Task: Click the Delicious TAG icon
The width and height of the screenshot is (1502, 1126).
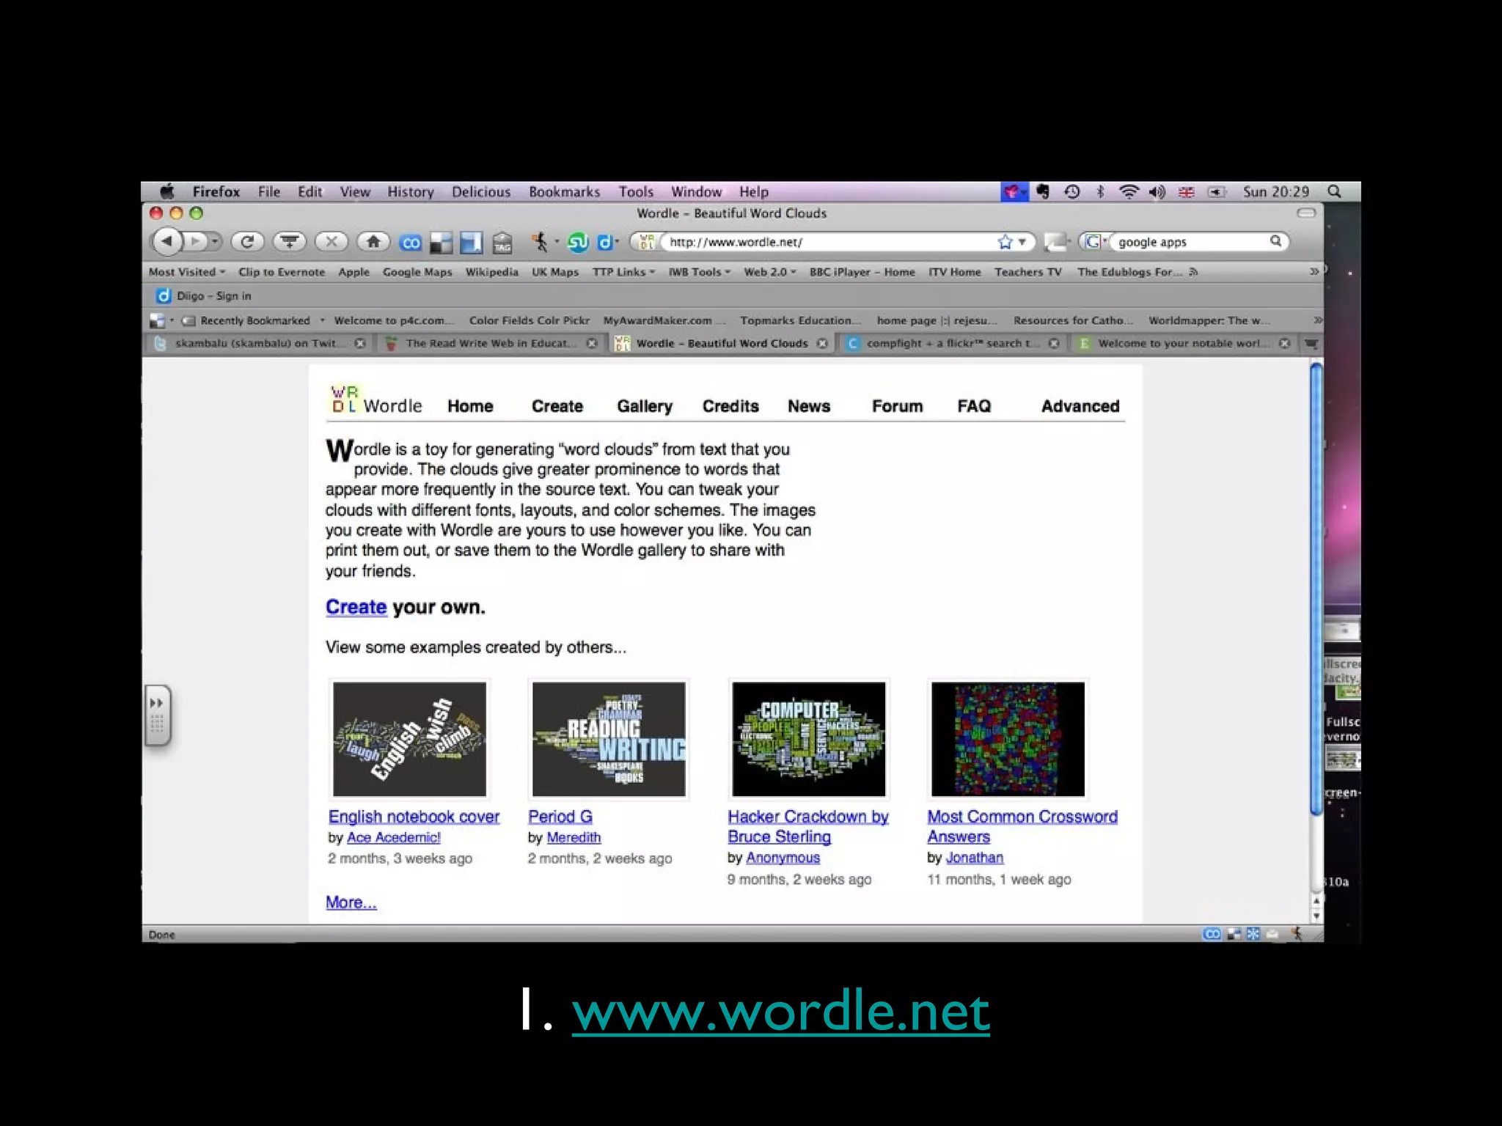Action: click(x=502, y=243)
